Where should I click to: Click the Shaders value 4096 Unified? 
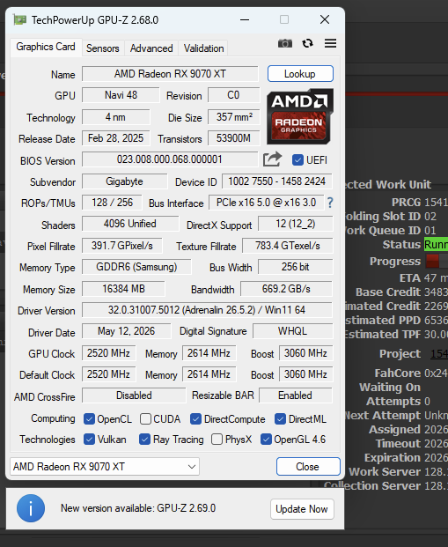(x=130, y=224)
